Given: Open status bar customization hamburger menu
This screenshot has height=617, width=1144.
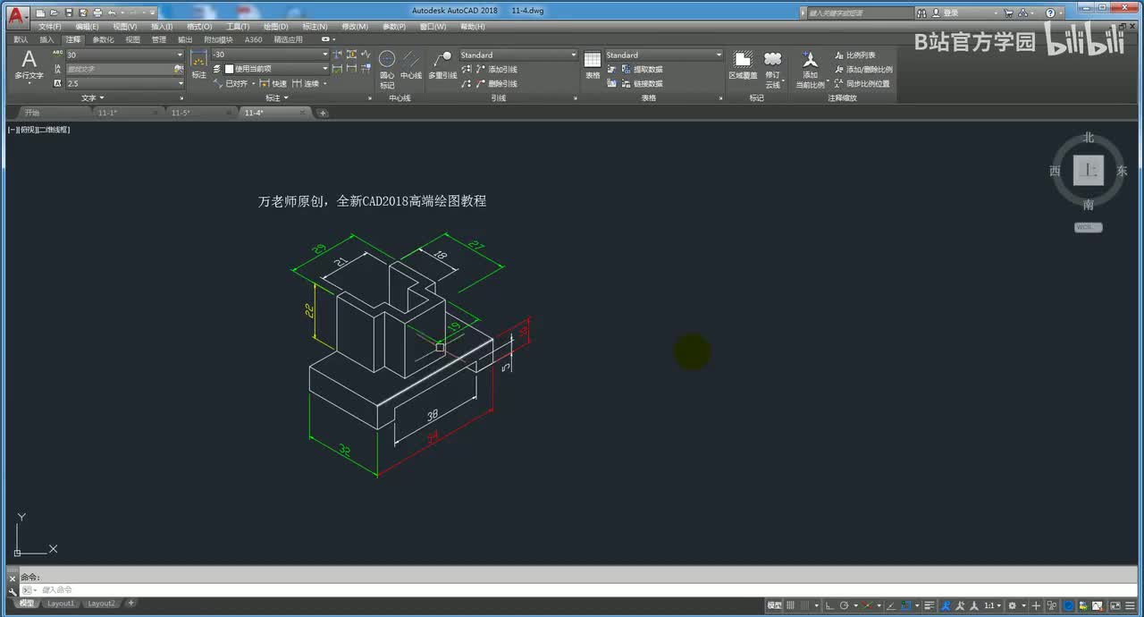Looking at the screenshot, I should 1130,605.
